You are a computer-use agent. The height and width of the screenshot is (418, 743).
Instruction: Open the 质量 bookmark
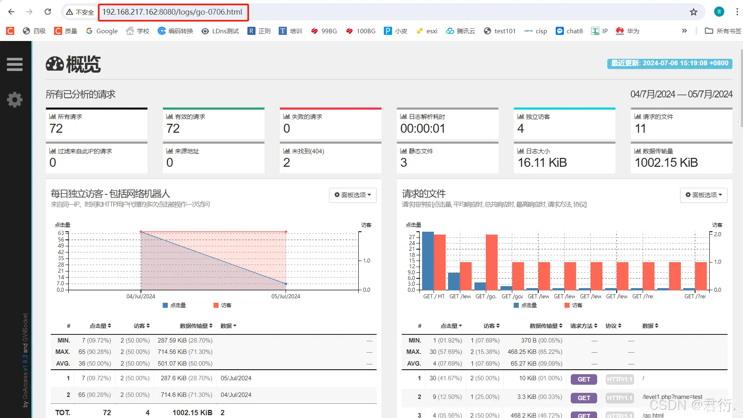(x=66, y=31)
